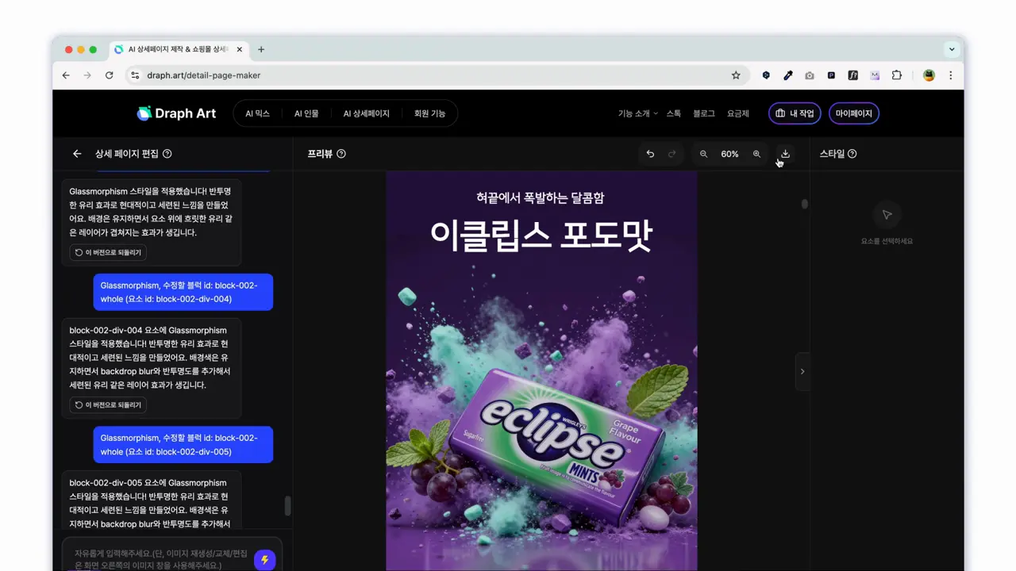Click 이 버전으로 되돌리기 on the first message

[107, 251]
